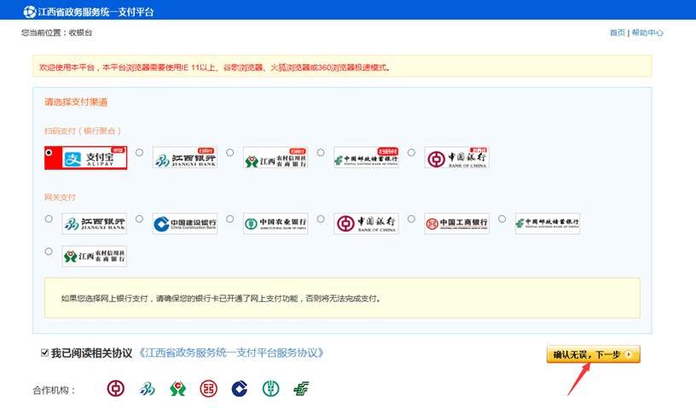Click the 收银台 breadcrumb text
This screenshot has width=696, height=408.
[x=80, y=32]
